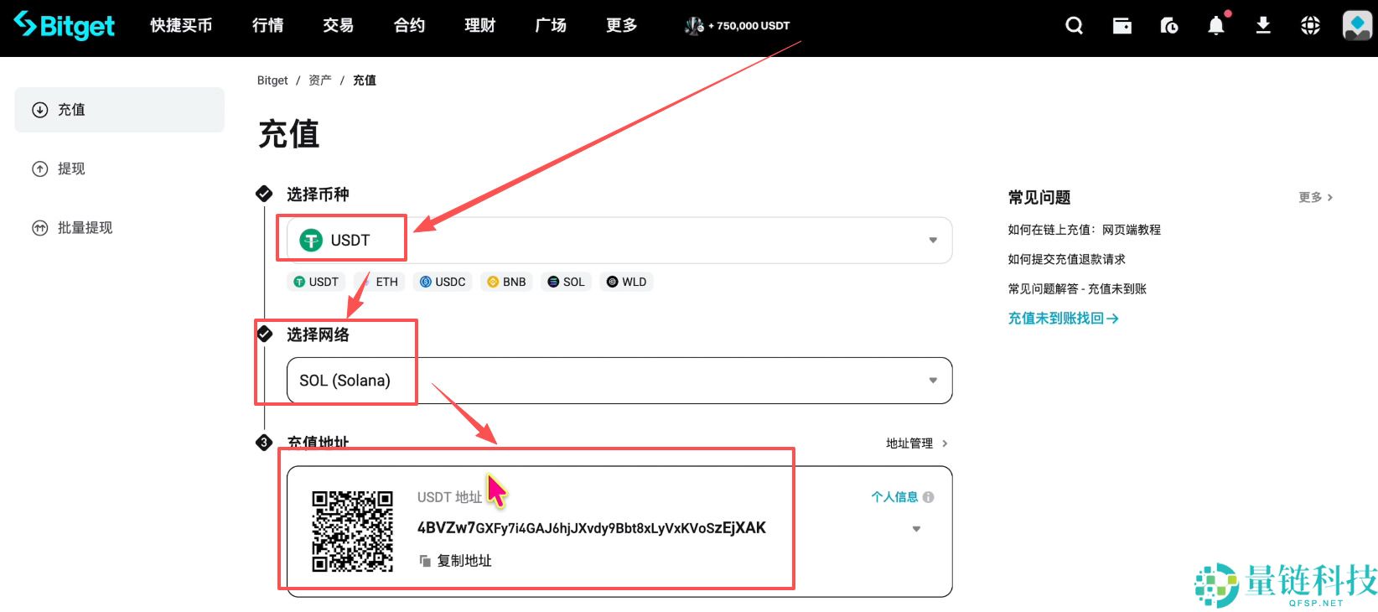Open the SOL (Solana) network dropdown
This screenshot has height=612, width=1378.
pos(619,381)
